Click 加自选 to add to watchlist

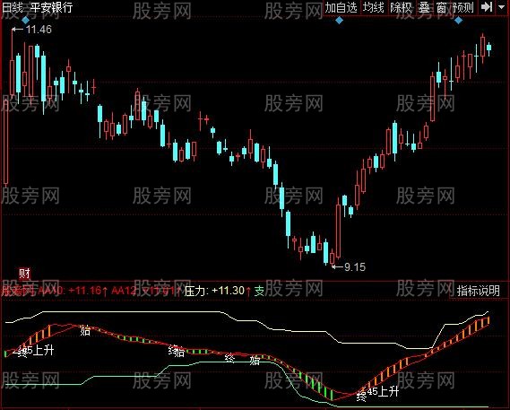[341, 7]
